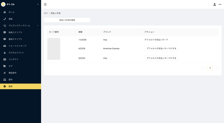224x123 pixels.
Task: Select page 1 in pagination
Action: [210, 68]
